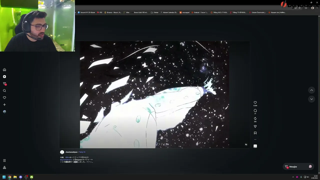Open Reels from the left sidebar

[x=4, y=77]
